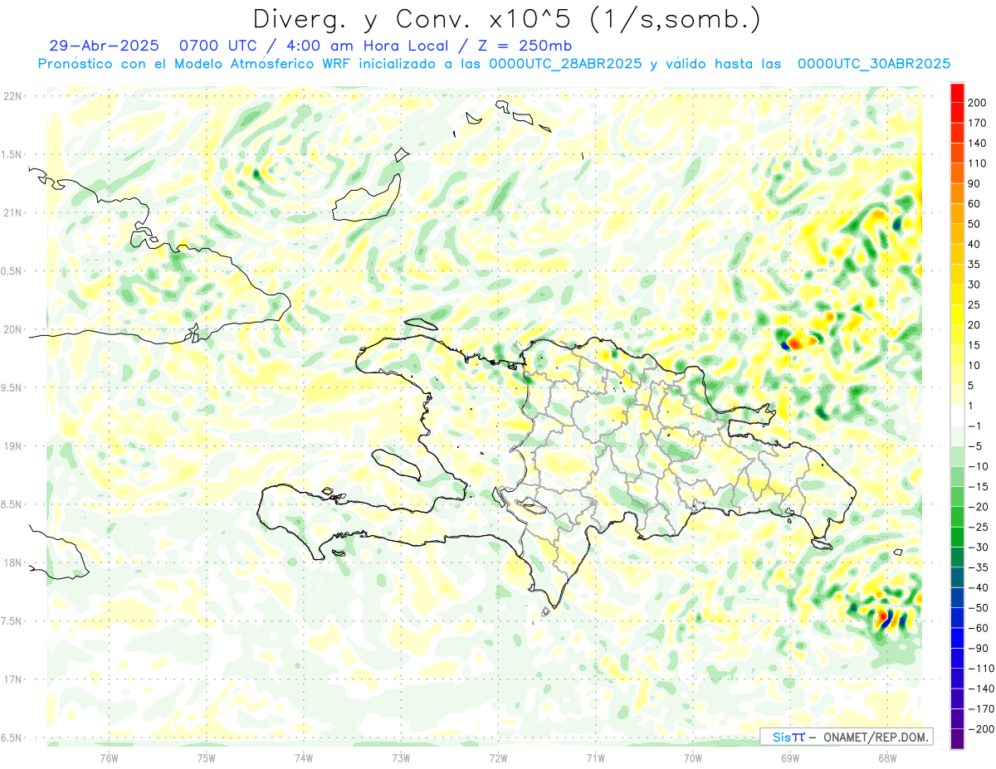The height and width of the screenshot is (769, 996).
Task: Click the colorbar value '170'
Action: pos(978,123)
